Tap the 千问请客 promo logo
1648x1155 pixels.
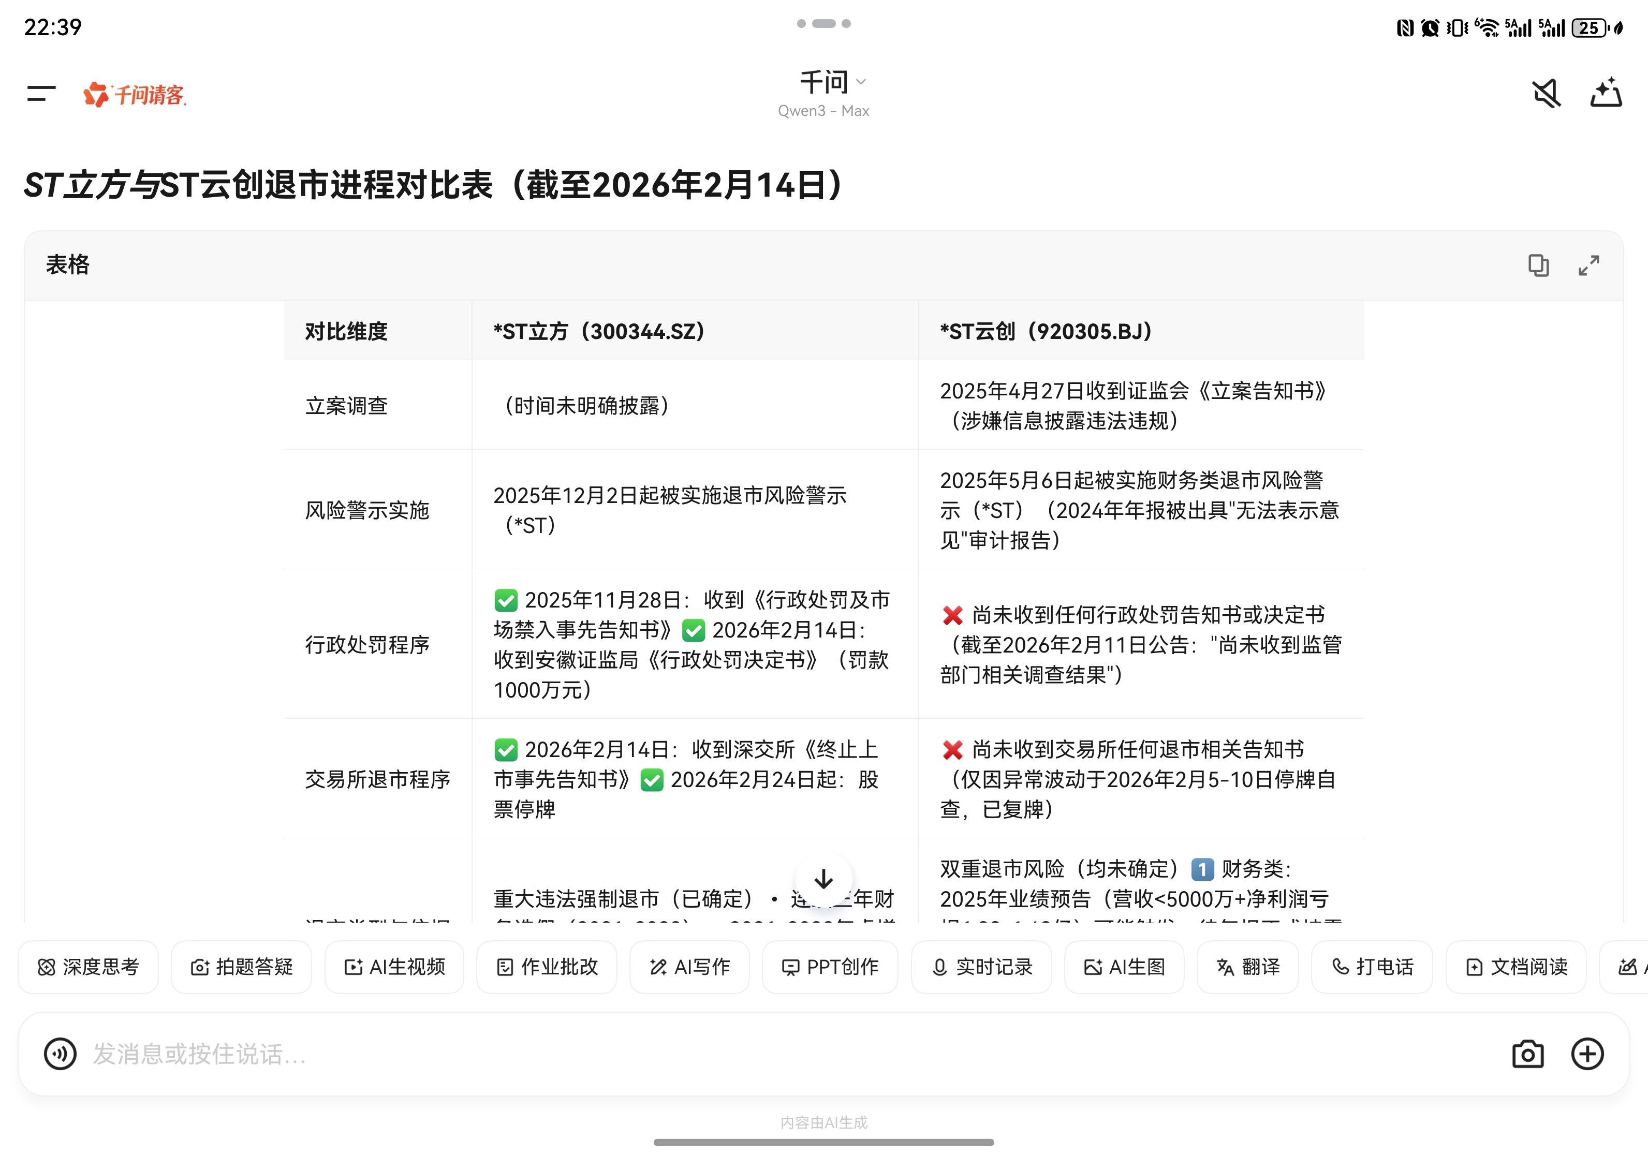(135, 95)
